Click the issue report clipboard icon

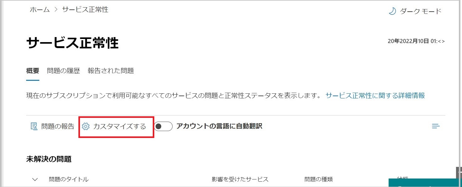pos(34,126)
